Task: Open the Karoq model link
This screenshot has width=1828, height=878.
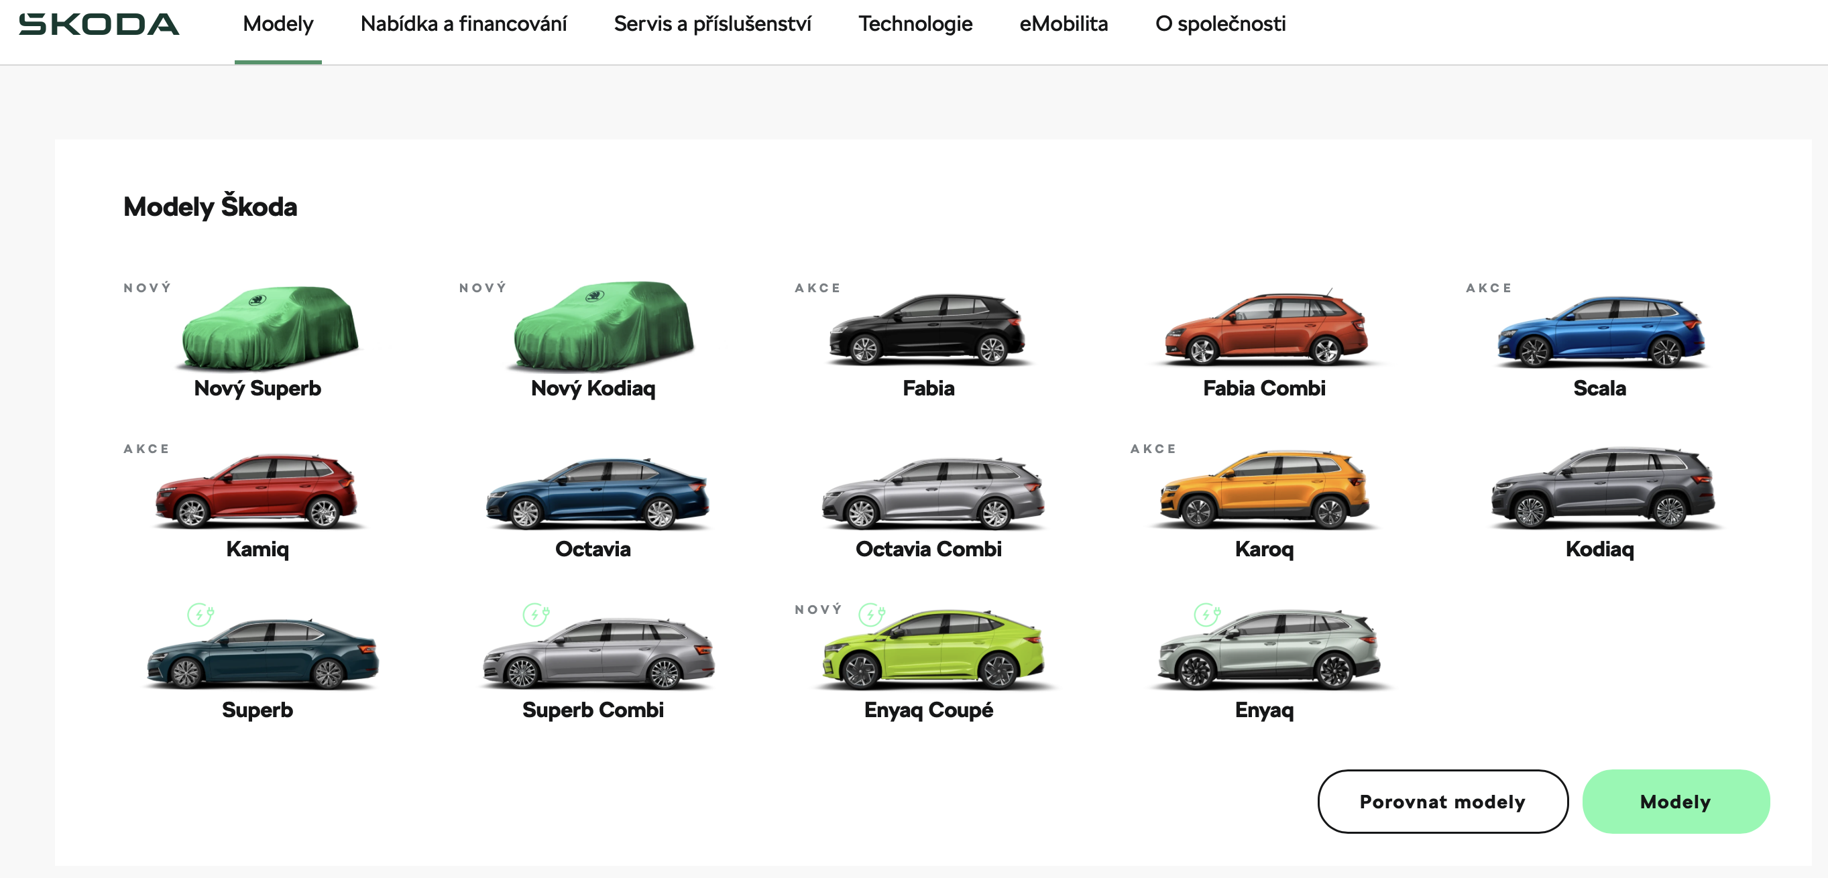Action: click(1265, 549)
